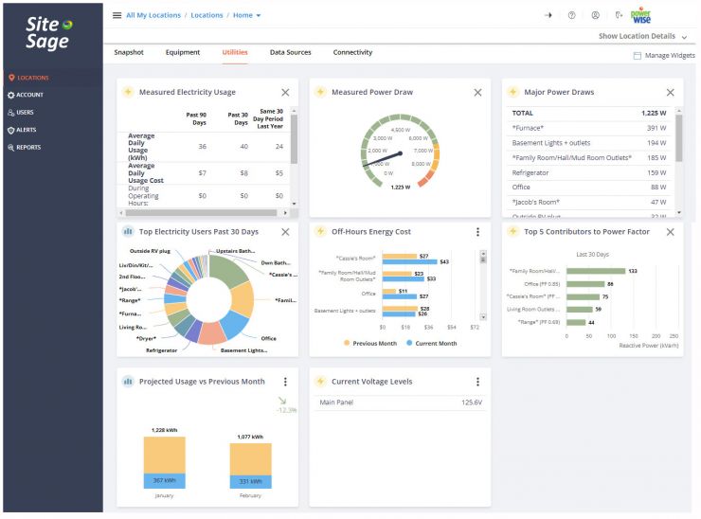Click the *Family Room/Hal... power factor bar
701x519 pixels.
[596, 271]
